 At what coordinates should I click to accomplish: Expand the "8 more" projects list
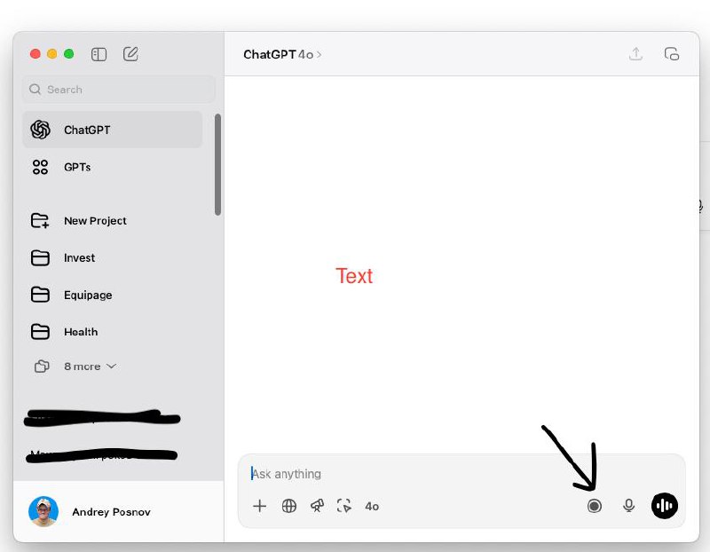tap(87, 367)
